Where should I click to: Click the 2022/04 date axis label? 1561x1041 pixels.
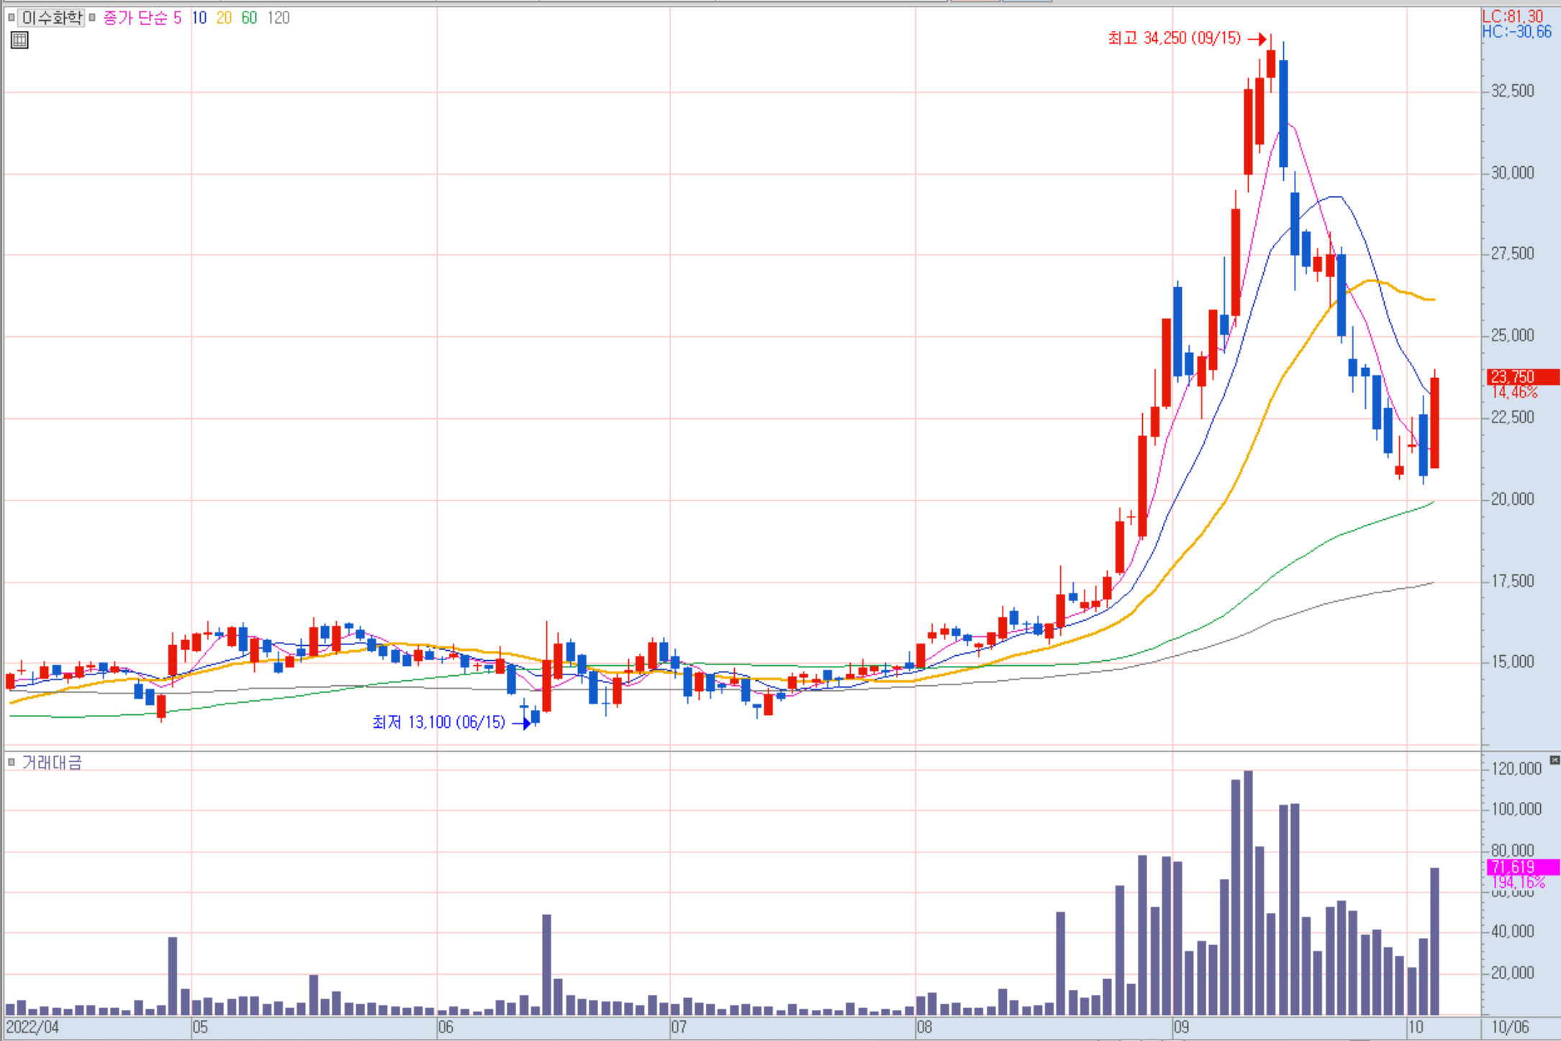pos(32,1027)
